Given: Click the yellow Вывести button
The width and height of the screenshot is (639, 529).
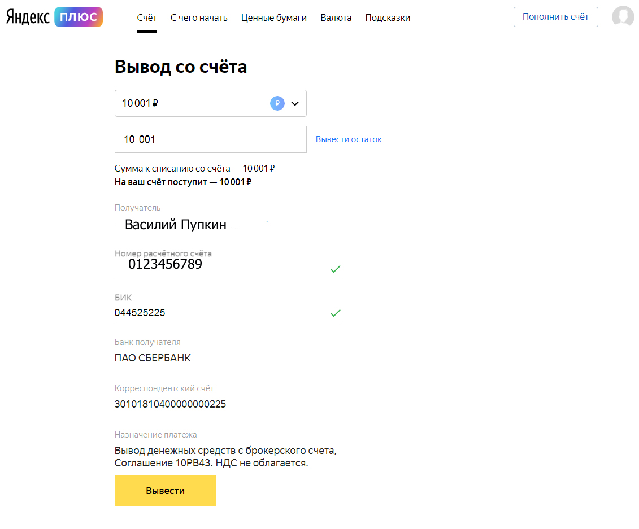Looking at the screenshot, I should tap(165, 490).
